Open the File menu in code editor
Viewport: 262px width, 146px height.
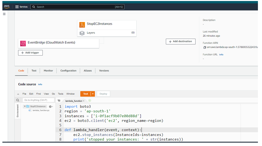pos(24,94)
